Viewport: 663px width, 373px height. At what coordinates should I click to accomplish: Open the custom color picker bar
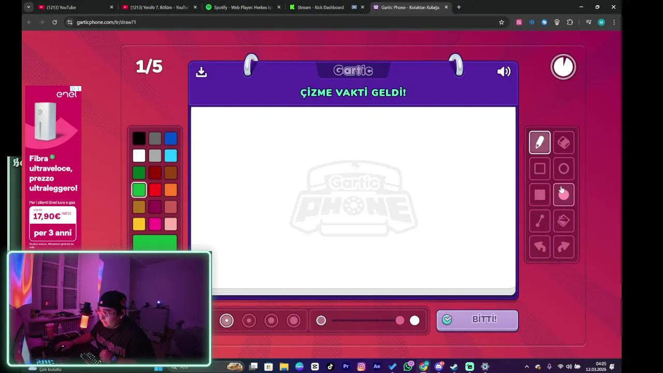click(155, 242)
